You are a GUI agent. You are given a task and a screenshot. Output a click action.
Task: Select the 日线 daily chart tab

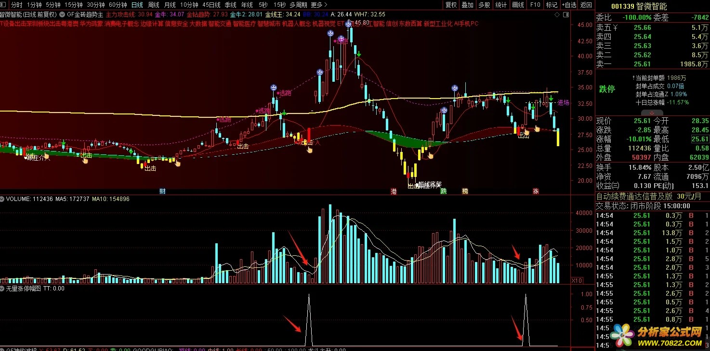coord(137,5)
